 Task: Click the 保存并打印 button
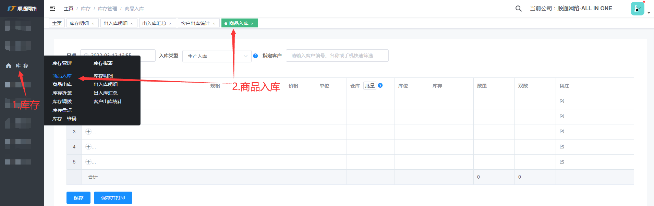[x=113, y=198]
